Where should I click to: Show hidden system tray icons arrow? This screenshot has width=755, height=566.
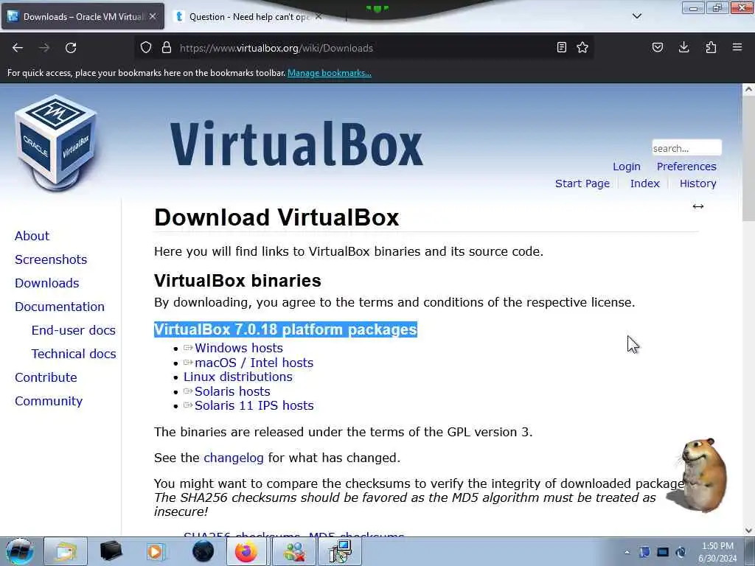click(x=627, y=552)
